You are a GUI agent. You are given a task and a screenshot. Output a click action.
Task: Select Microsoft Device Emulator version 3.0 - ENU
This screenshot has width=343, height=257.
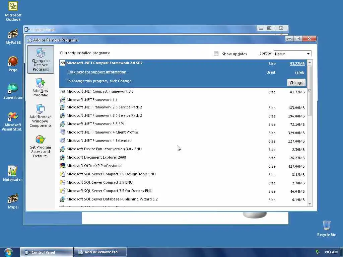183,149
